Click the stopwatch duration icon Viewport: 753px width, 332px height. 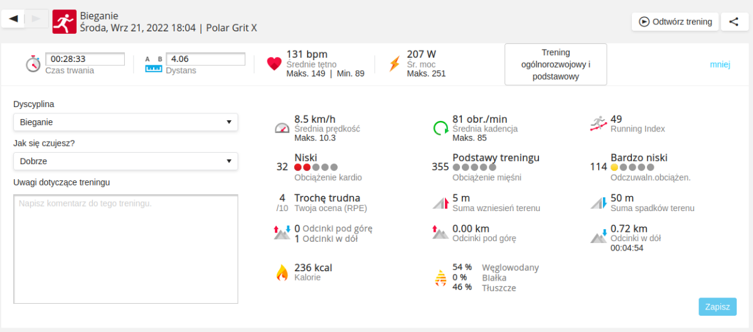(33, 64)
